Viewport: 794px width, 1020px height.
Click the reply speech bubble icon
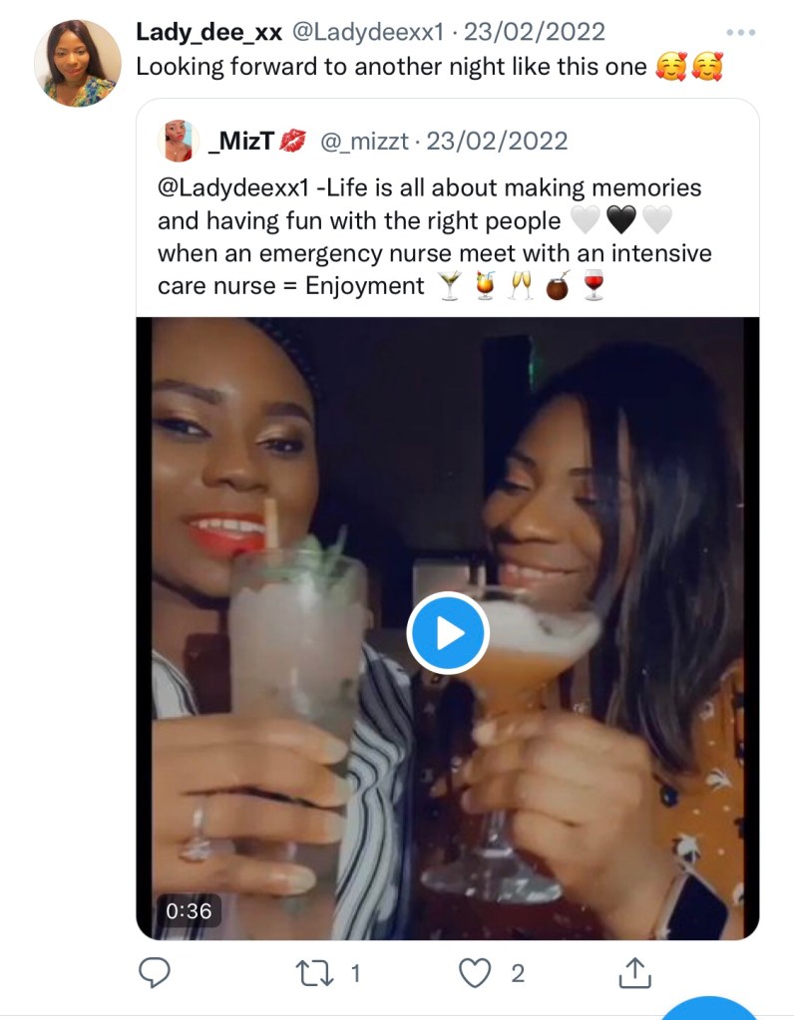pyautogui.click(x=153, y=972)
